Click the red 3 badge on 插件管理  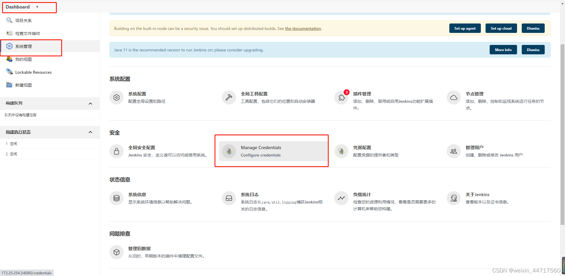click(347, 92)
